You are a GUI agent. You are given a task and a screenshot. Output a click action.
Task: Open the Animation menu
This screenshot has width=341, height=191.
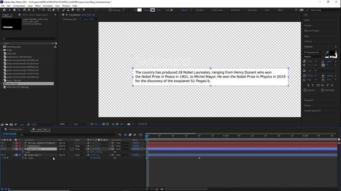47,6
